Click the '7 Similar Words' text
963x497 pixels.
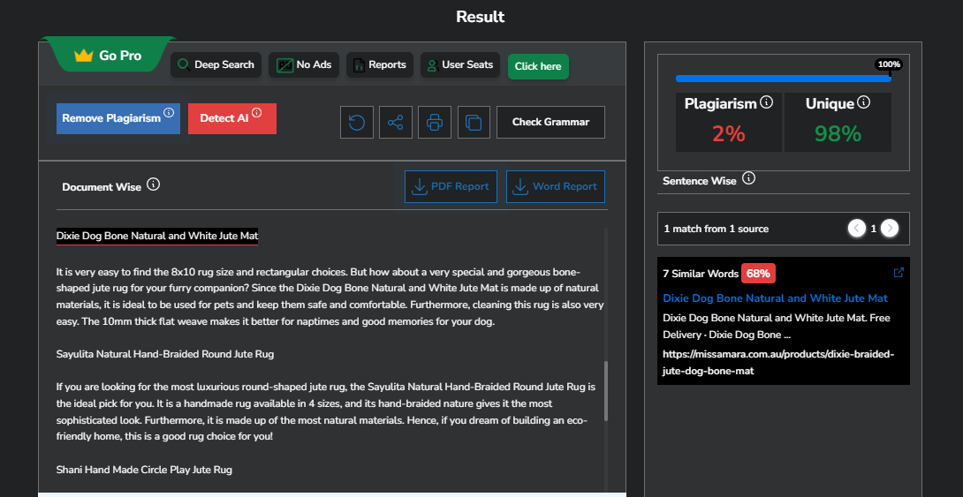(701, 274)
